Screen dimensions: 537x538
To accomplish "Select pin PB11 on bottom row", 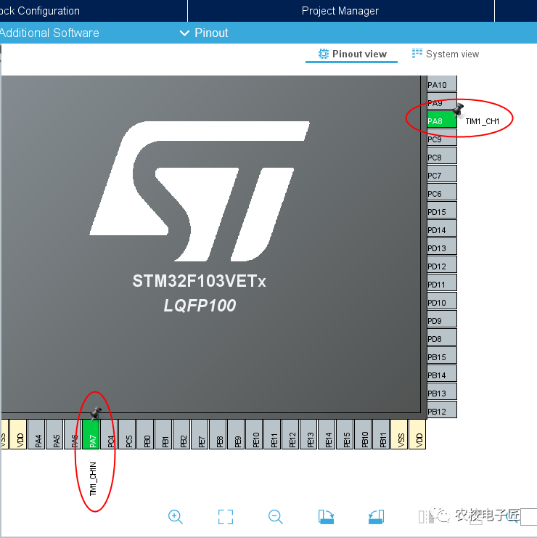I will pyautogui.click(x=382, y=434).
